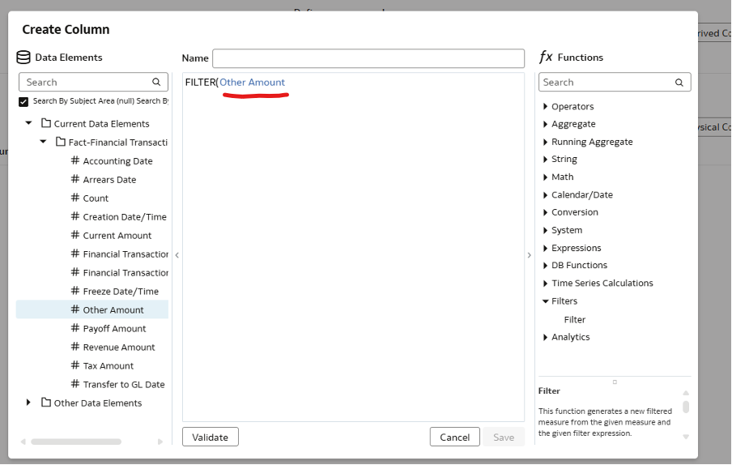Collapse left panel using the left chevron

pyautogui.click(x=177, y=255)
